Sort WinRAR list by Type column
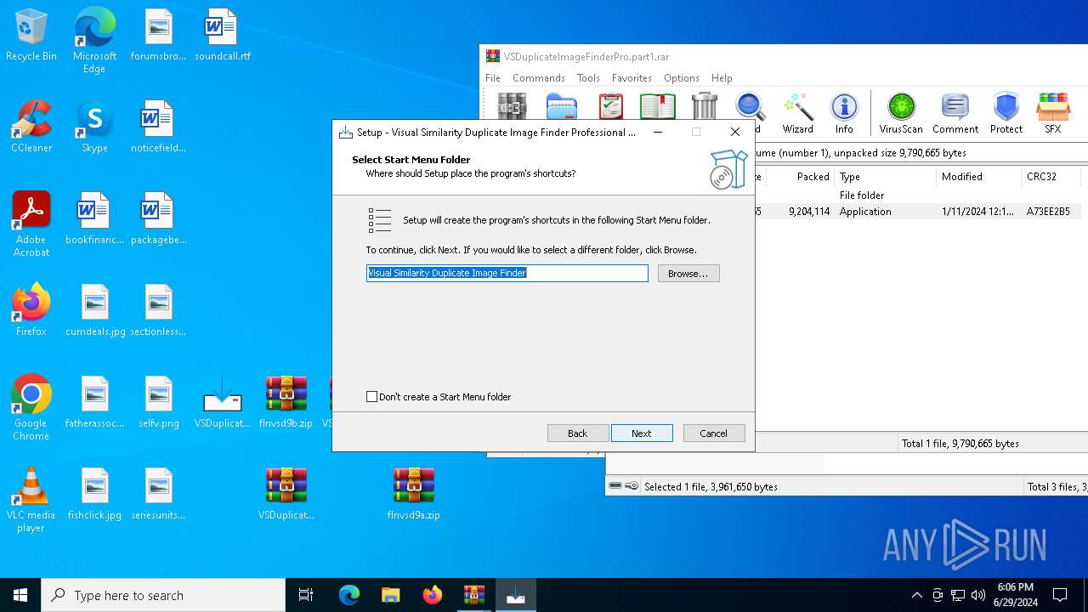The width and height of the screenshot is (1088, 612). 885,177
